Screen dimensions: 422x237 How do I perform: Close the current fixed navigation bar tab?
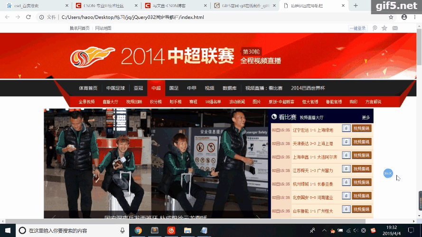(x=343, y=6)
